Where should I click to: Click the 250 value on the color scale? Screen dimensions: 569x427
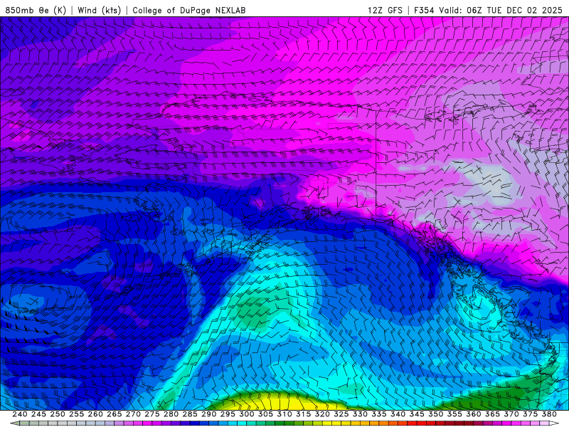(x=58, y=414)
